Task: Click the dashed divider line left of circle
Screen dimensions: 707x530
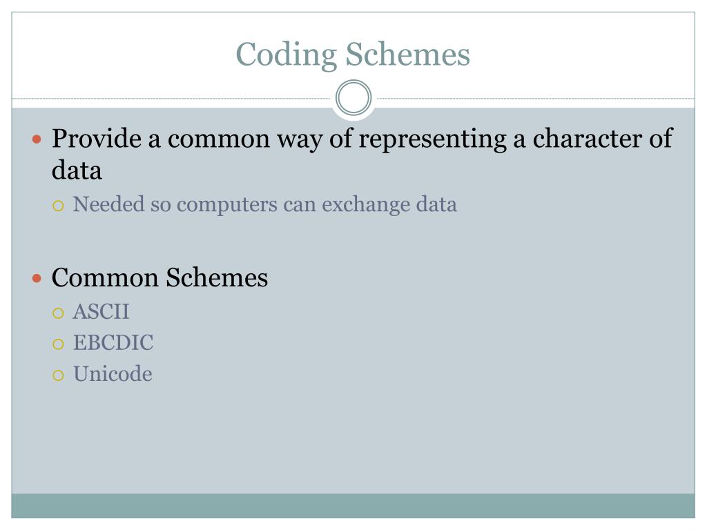Action: pos(172,98)
